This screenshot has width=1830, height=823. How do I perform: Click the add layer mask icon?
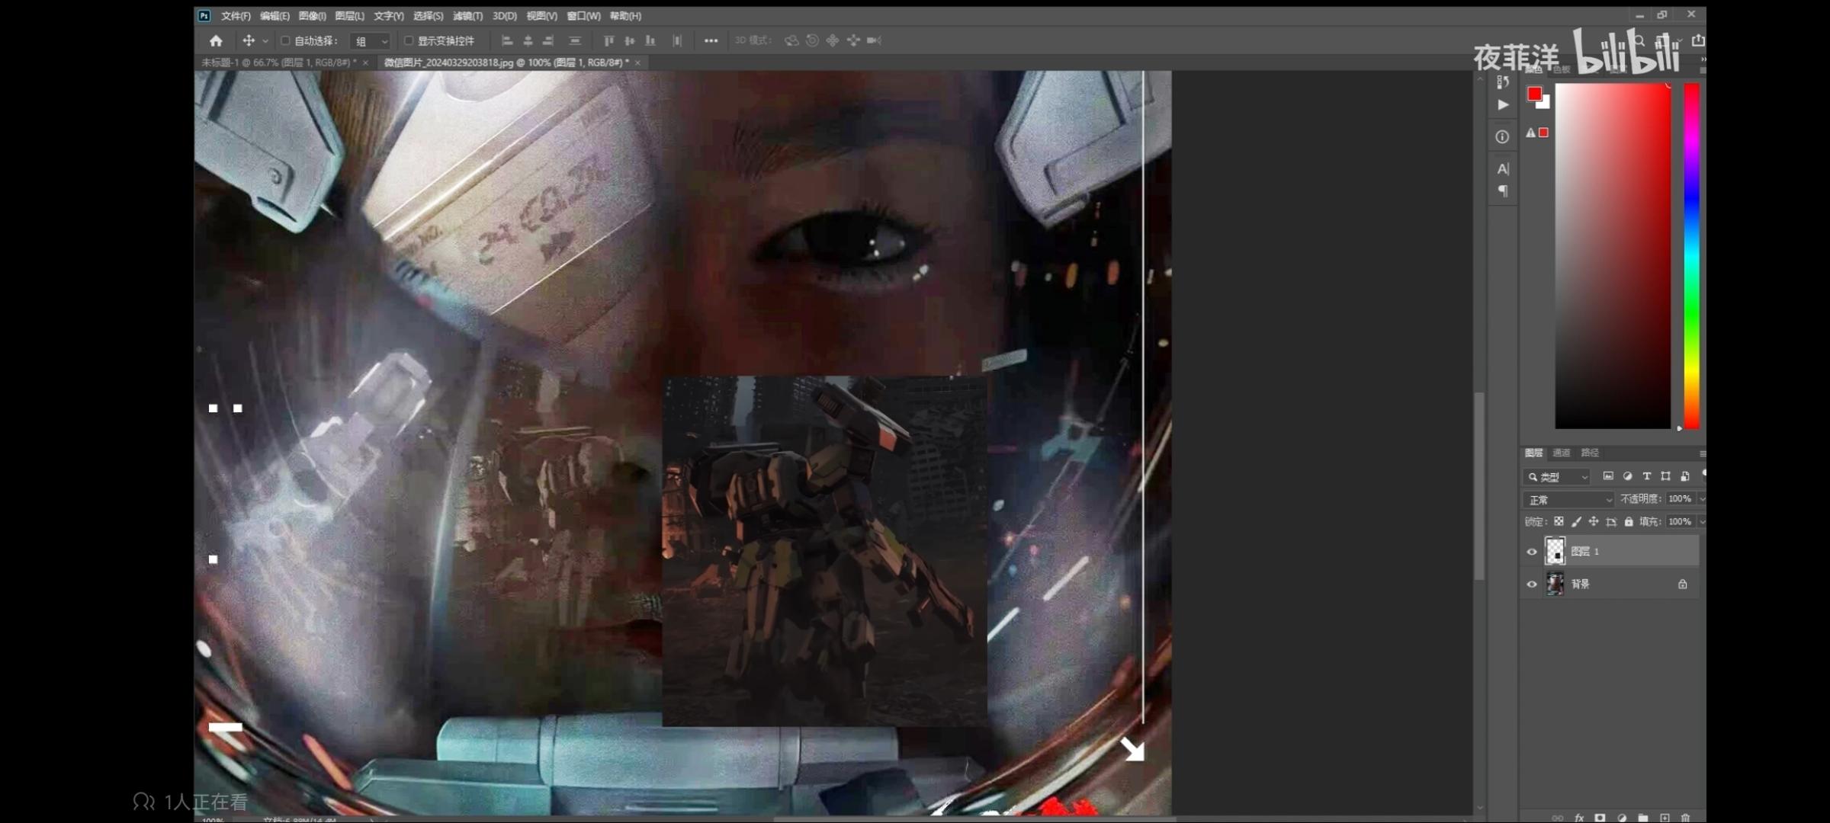(x=1600, y=818)
